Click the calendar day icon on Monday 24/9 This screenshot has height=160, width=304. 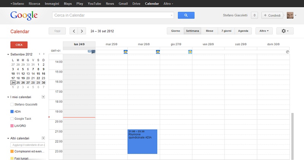pos(89,51)
